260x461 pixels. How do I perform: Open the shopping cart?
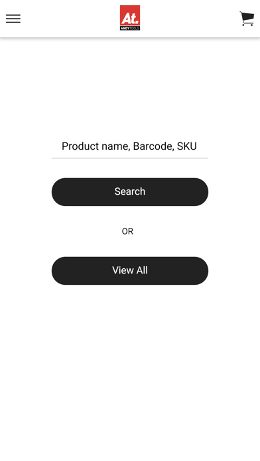point(247,19)
